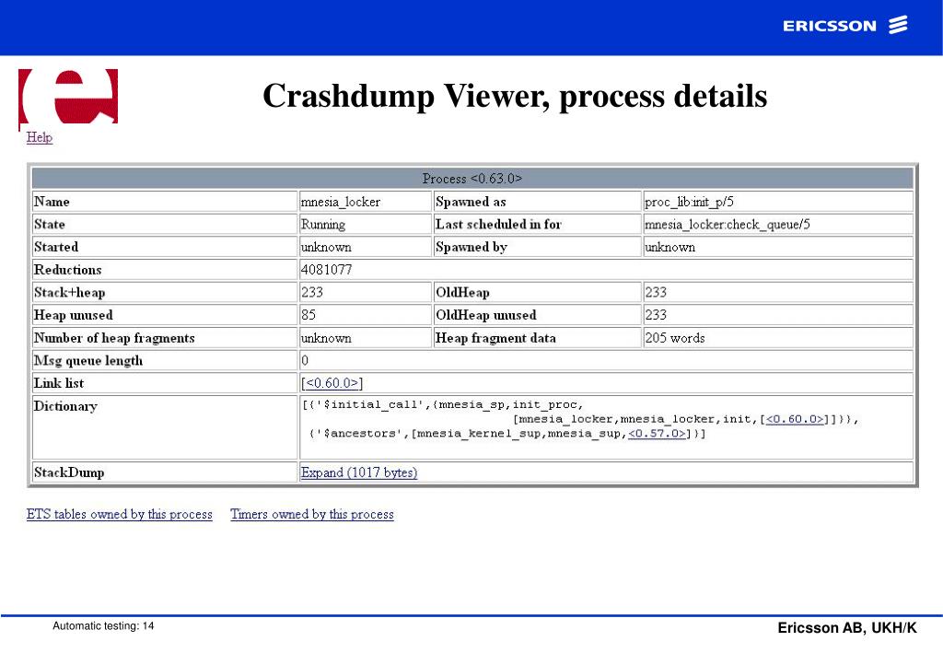
Task: Select the mnesia_locker name value
Action: (x=341, y=202)
